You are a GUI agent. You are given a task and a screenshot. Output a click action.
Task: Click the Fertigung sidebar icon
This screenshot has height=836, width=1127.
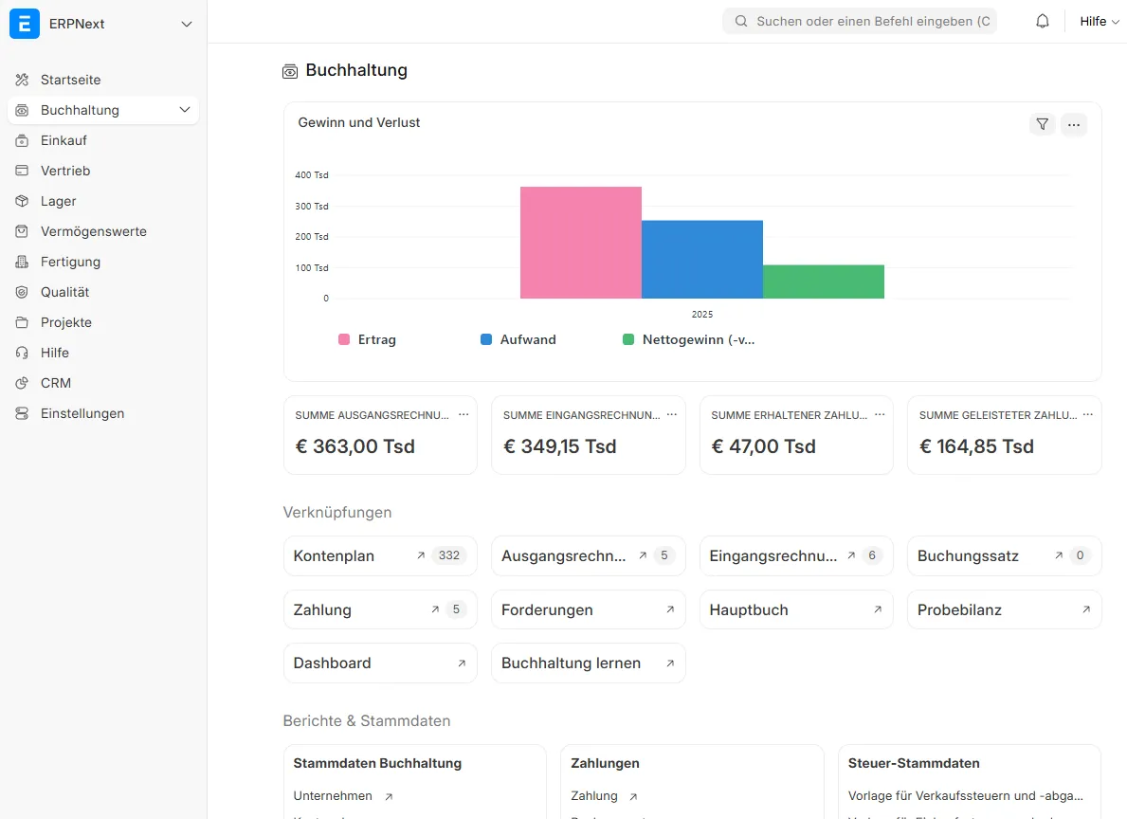tap(22, 262)
